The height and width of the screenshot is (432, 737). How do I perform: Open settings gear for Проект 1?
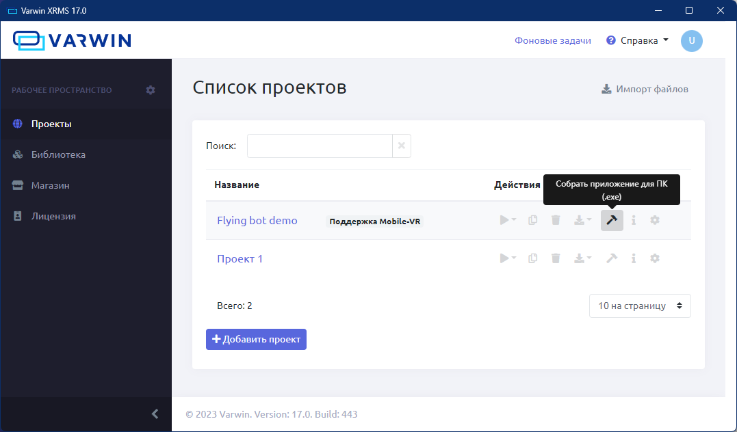point(655,258)
